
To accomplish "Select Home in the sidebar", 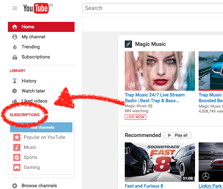I will [x=41, y=27].
